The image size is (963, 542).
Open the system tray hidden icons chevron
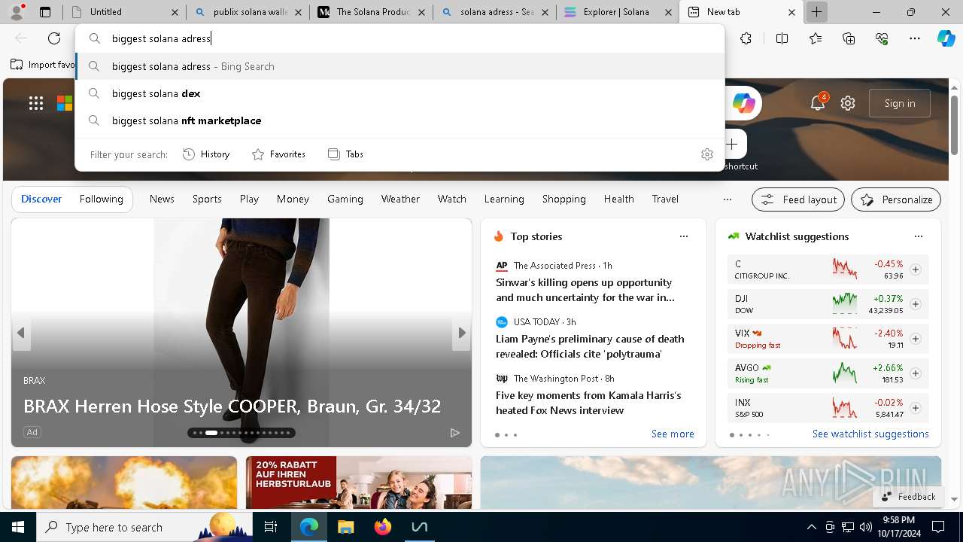811,527
